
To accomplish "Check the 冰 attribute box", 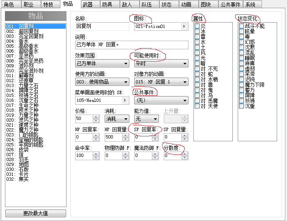I will pyautogui.click(x=197, y=31).
